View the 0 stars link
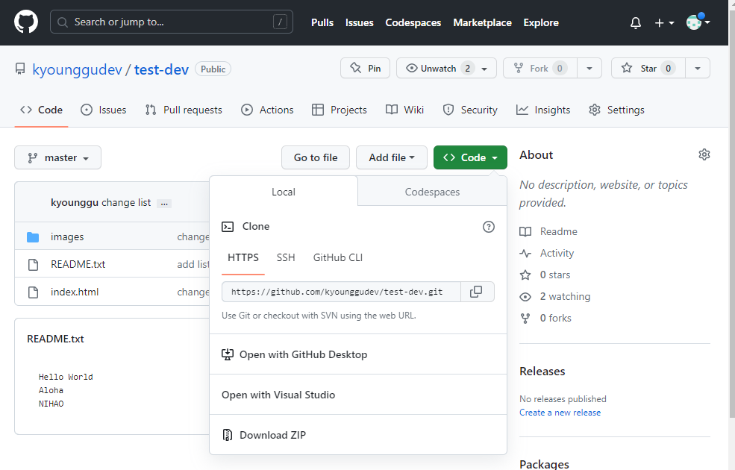The height and width of the screenshot is (470, 735). point(545,275)
